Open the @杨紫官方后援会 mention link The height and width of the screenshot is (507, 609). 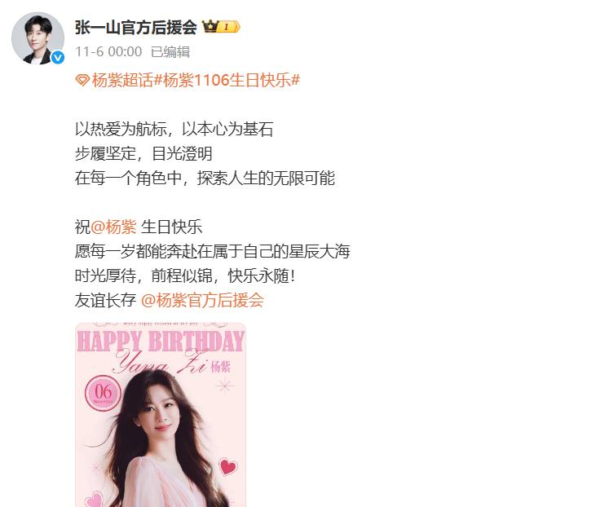coord(202,301)
